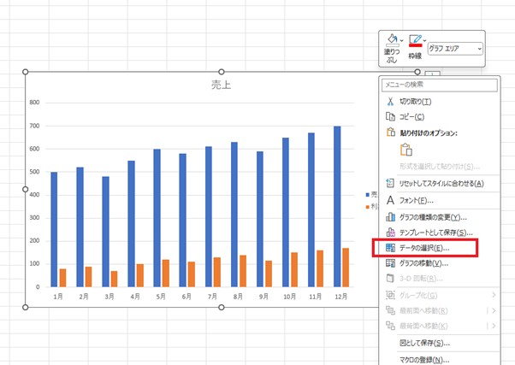This screenshot has width=515, height=365.
Task: Click the font 'A' icon beside フォント
Action: (390, 200)
